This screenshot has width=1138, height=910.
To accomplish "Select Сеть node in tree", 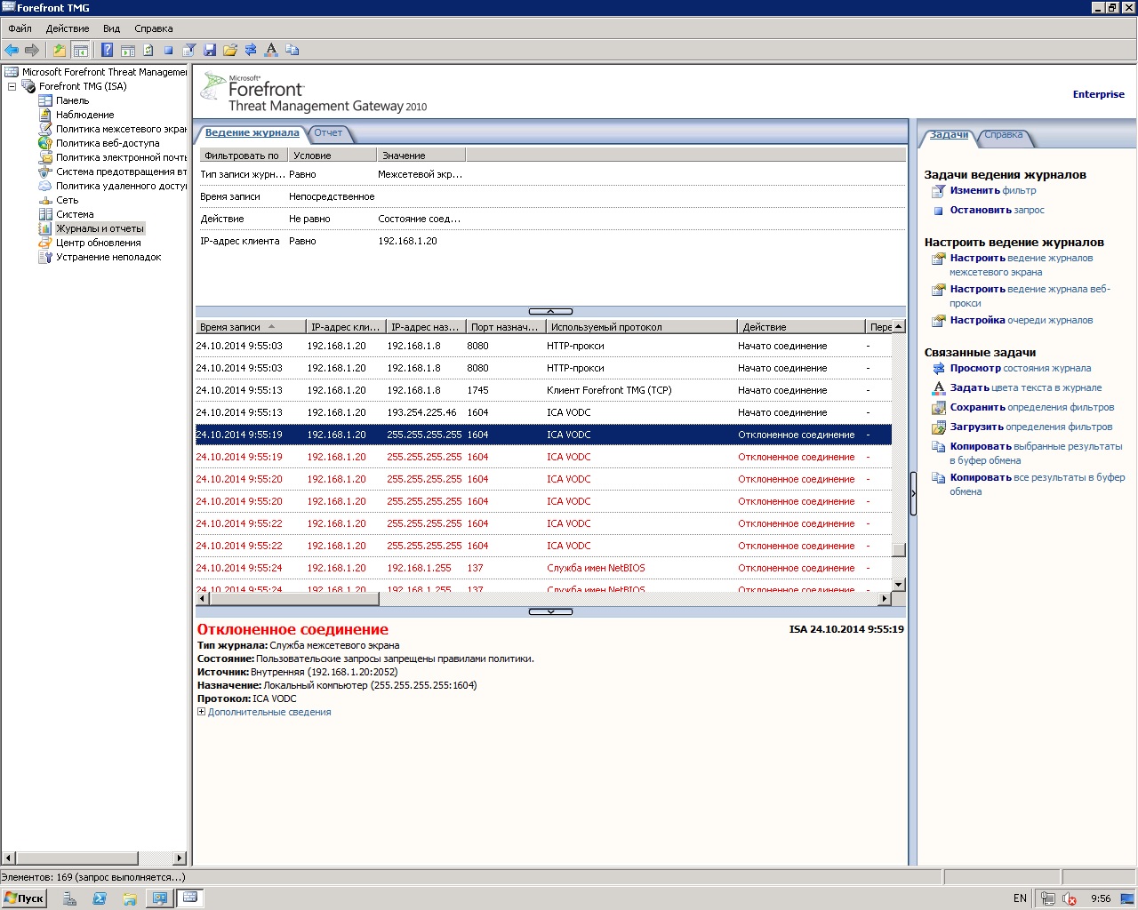I will point(67,200).
